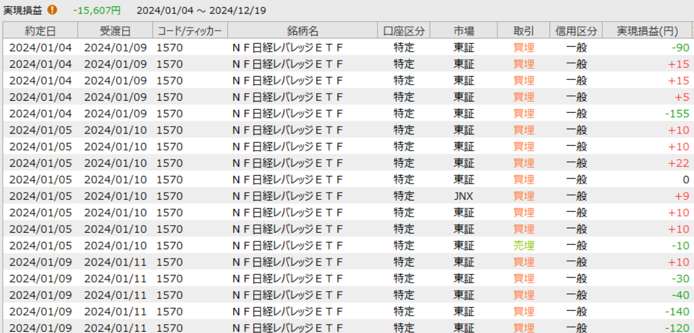This screenshot has height=333, width=694.
Task: Click the orange info icon beside 実現損益
Action: pyautogui.click(x=53, y=10)
